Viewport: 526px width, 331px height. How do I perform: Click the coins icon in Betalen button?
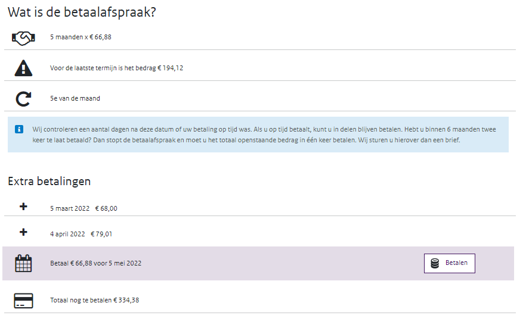[435, 264]
